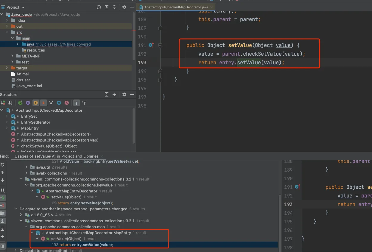The height and width of the screenshot is (252, 372).
Task: Click the Show Lambdas icon in Structure
Action: (67, 103)
